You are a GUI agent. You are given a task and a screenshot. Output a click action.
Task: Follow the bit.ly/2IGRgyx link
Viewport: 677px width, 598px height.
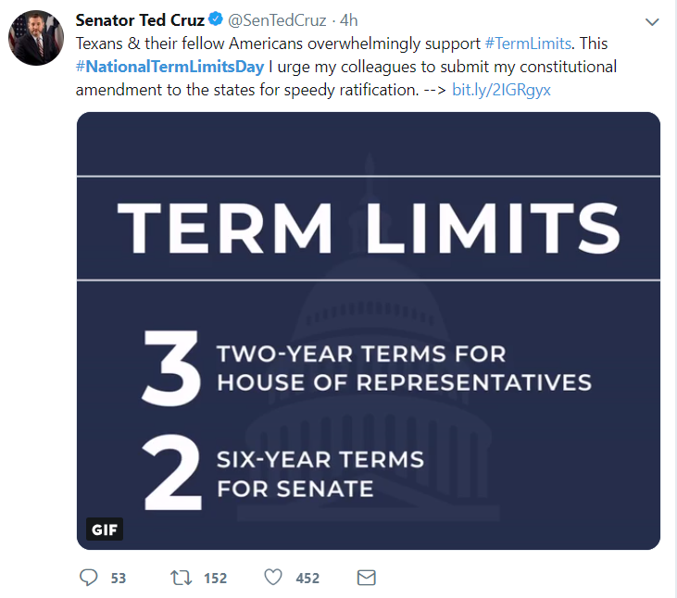pyautogui.click(x=501, y=92)
